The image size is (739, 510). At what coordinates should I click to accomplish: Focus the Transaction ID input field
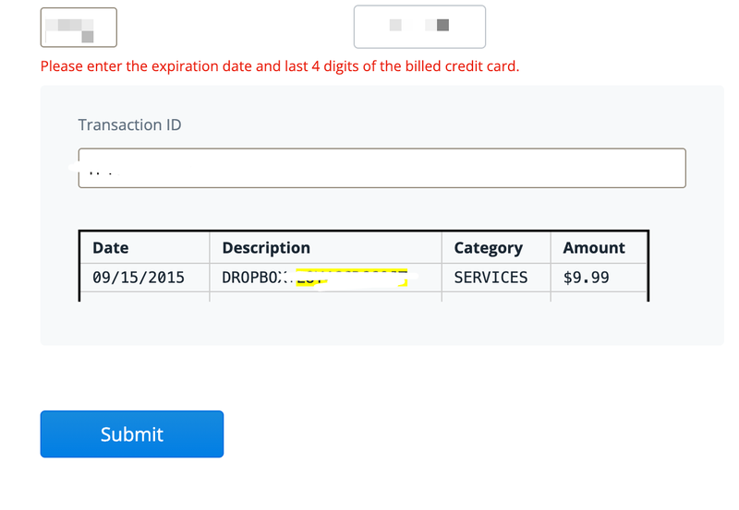[382, 168]
